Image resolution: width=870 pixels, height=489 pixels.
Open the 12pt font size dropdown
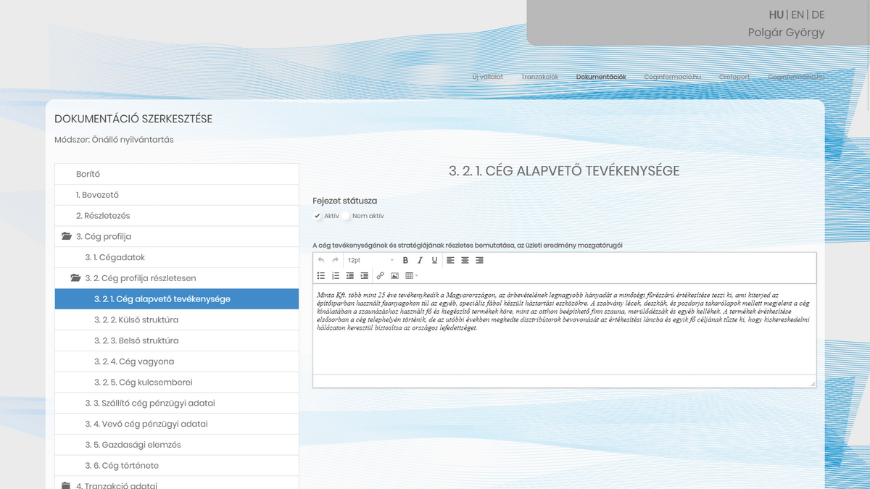point(370,260)
